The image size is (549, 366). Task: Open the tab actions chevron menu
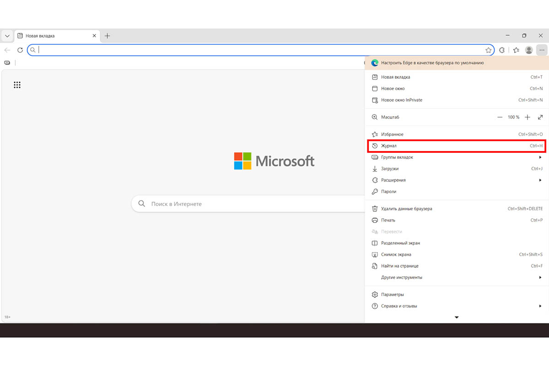point(7,36)
